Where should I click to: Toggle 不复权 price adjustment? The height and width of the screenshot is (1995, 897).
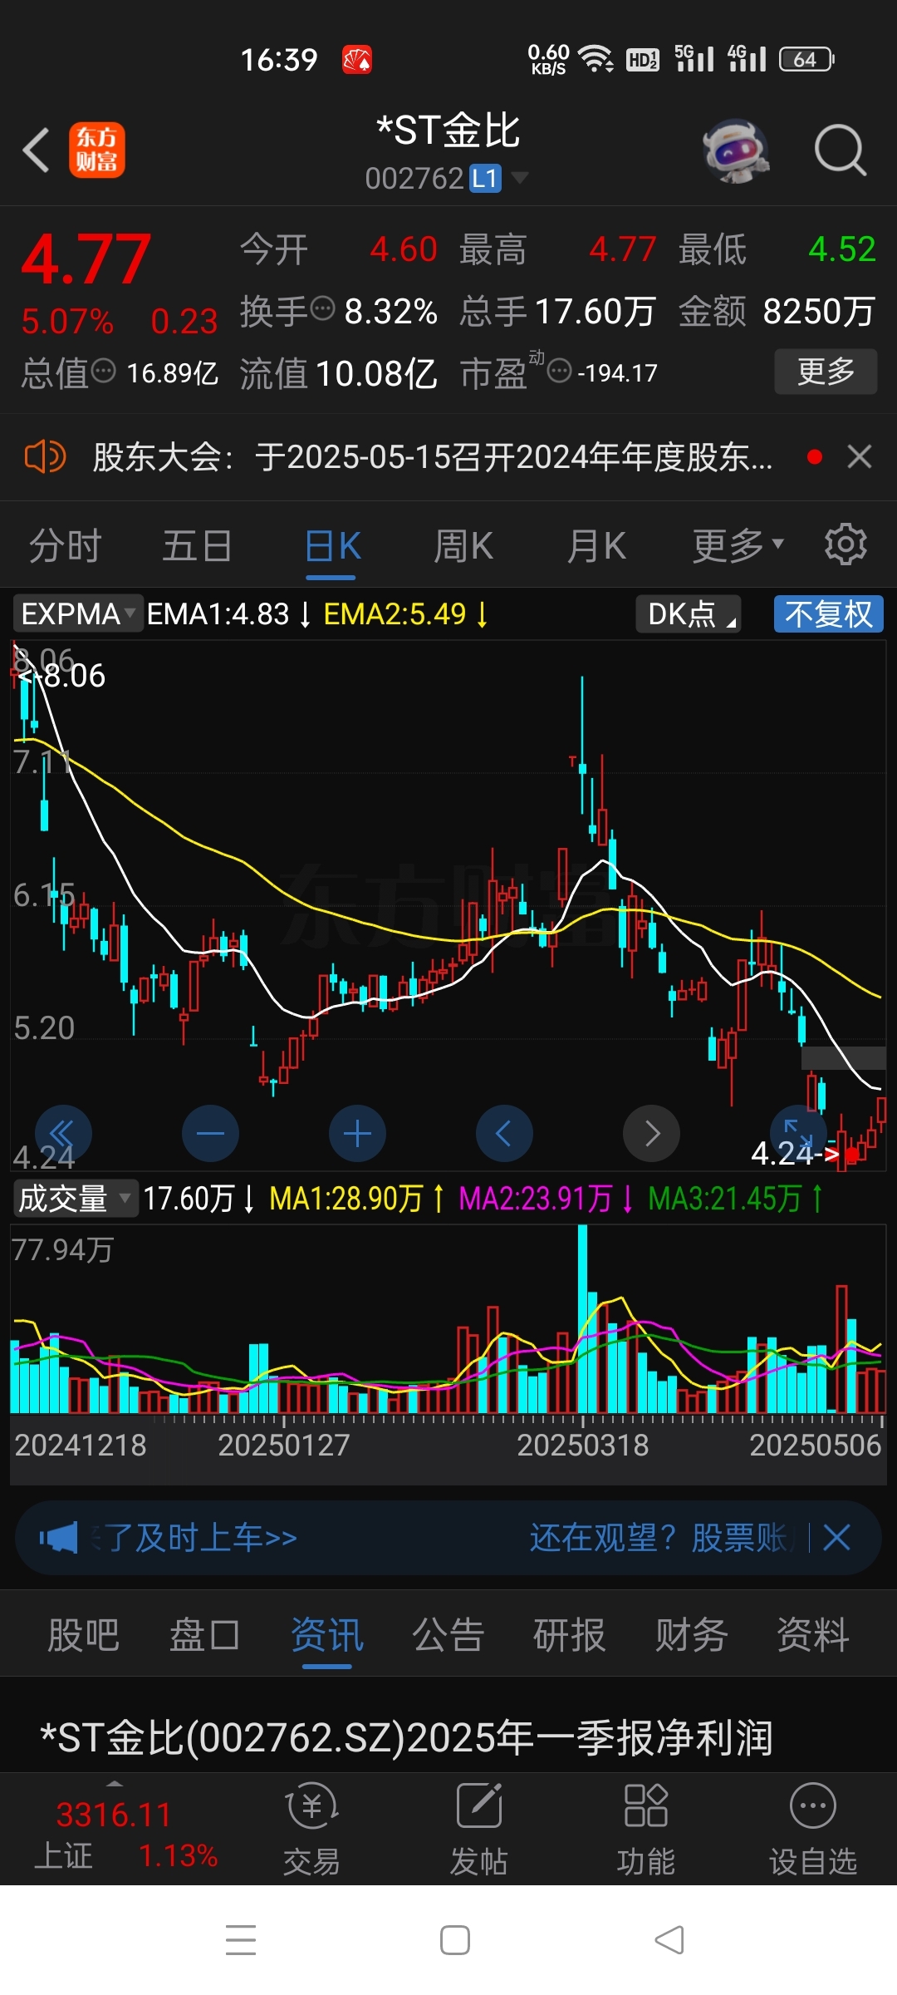(829, 614)
